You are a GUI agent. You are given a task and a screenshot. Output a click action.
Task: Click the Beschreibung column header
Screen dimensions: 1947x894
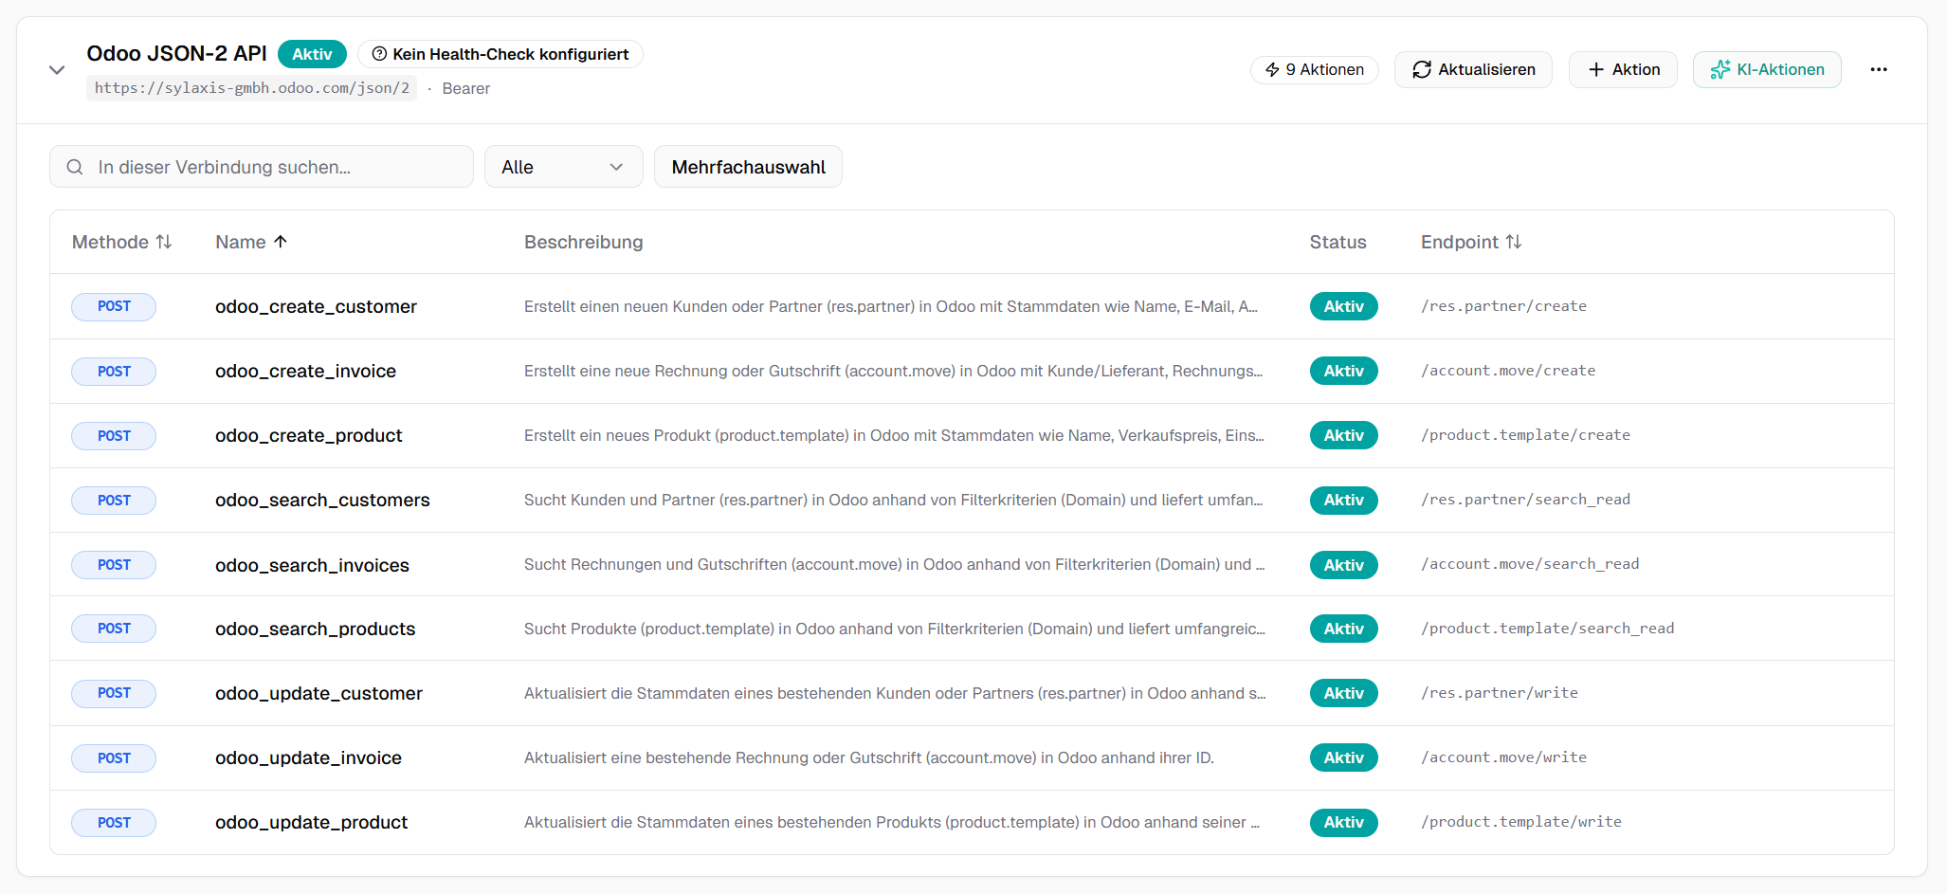pos(584,242)
